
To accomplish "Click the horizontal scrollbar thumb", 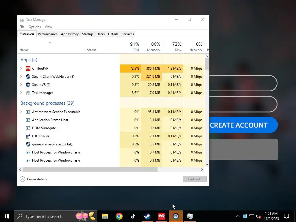I will (x=90, y=169).
